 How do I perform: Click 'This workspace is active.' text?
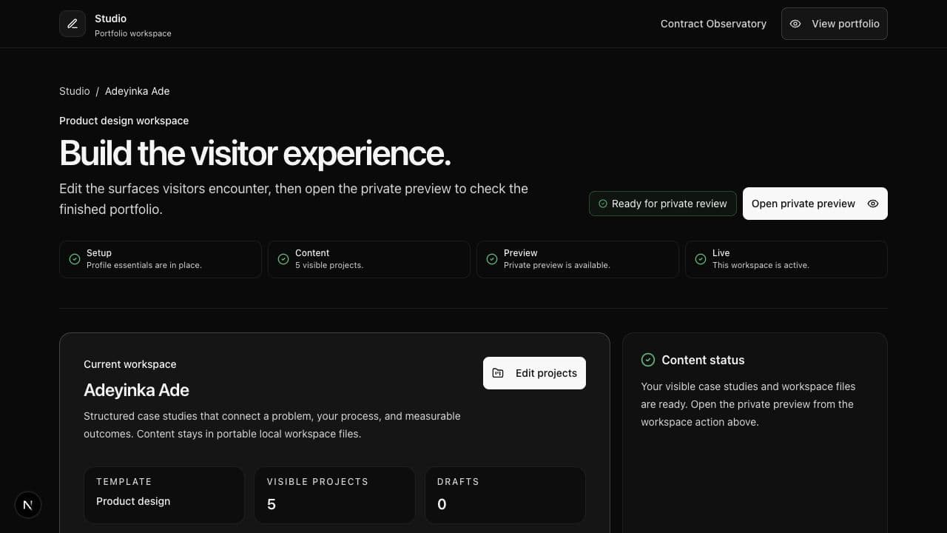point(761,265)
